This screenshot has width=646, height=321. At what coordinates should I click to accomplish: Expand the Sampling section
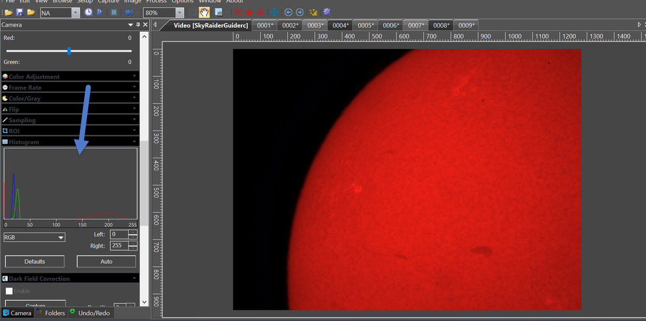(70, 120)
